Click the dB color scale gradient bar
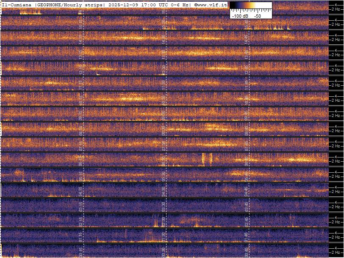The image size is (344, 258). click(251, 5)
